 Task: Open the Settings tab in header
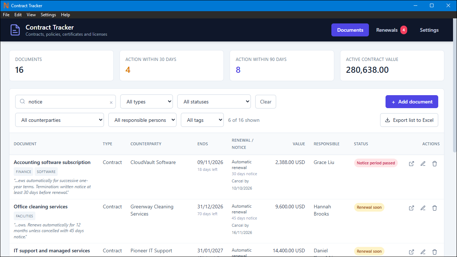coord(429,30)
